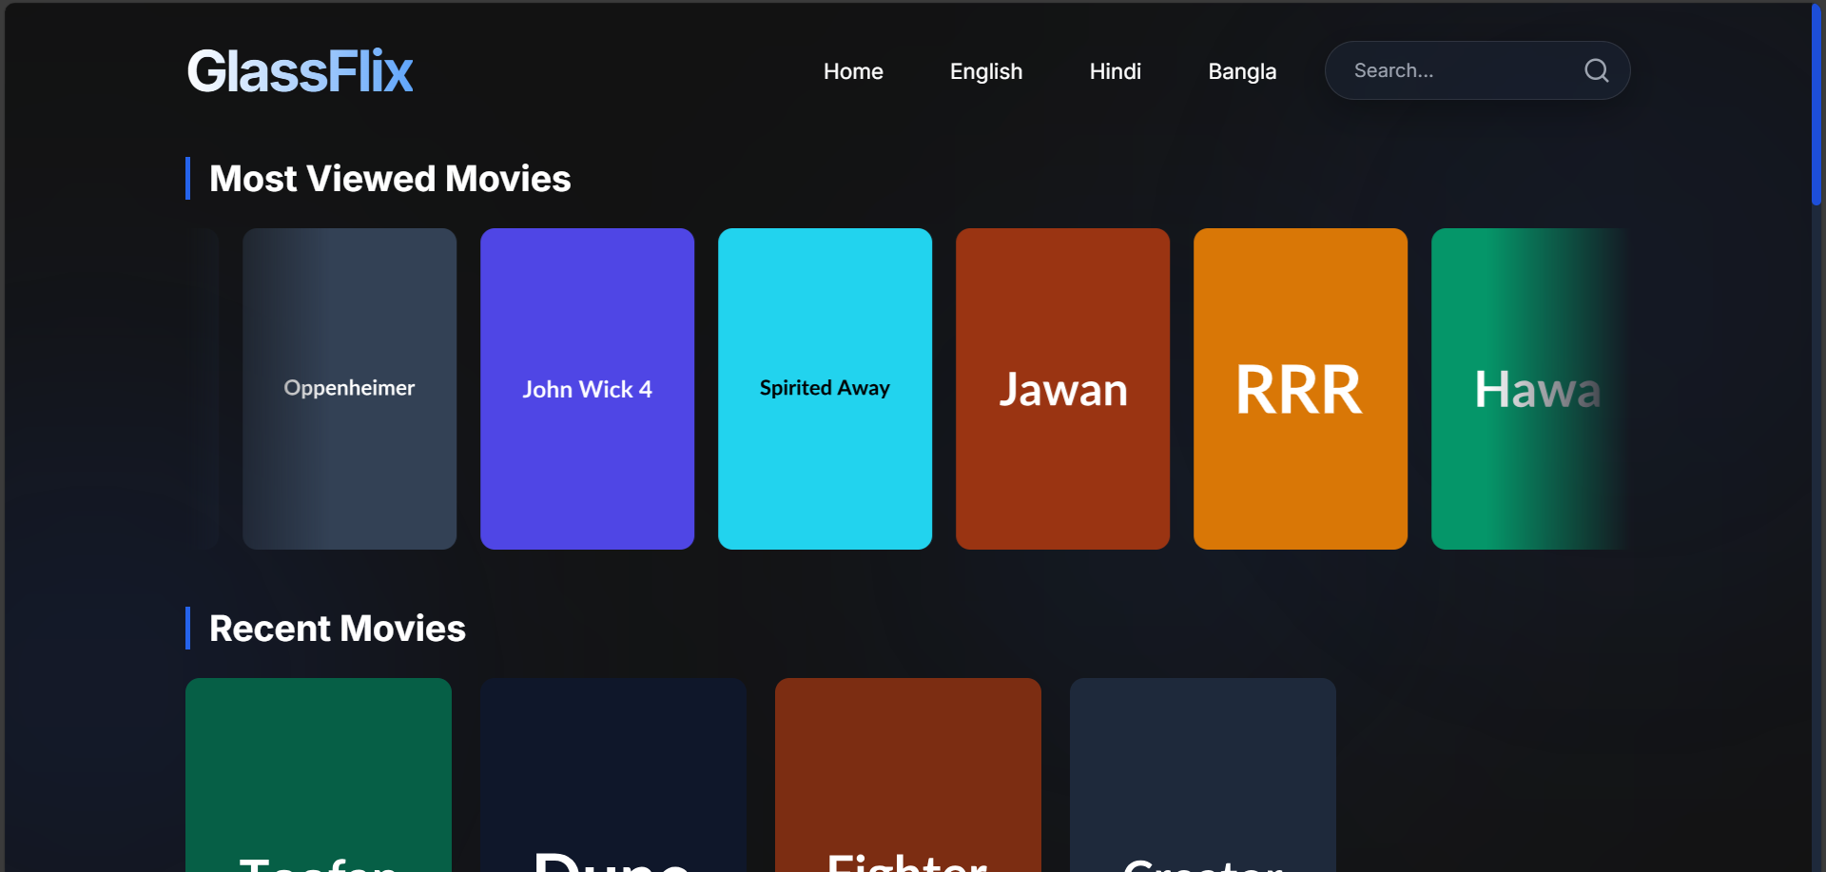Screen dimensions: 1826x872
Task: Click the search magnifier icon
Action: point(1596,70)
